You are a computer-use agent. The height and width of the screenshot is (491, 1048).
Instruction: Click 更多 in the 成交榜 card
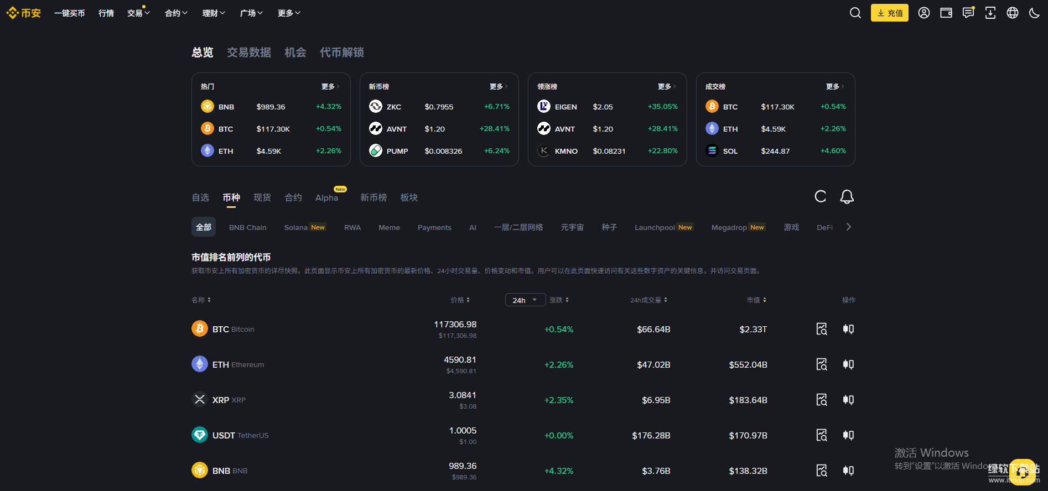tap(835, 86)
